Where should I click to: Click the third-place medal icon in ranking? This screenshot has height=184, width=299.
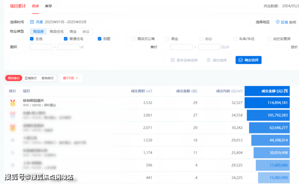(x=13, y=128)
